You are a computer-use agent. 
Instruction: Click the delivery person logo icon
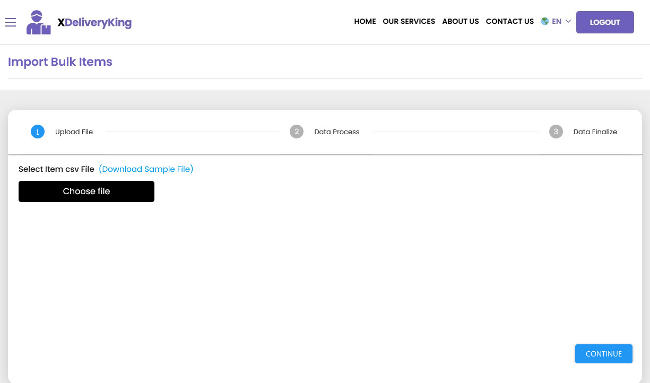tap(39, 23)
